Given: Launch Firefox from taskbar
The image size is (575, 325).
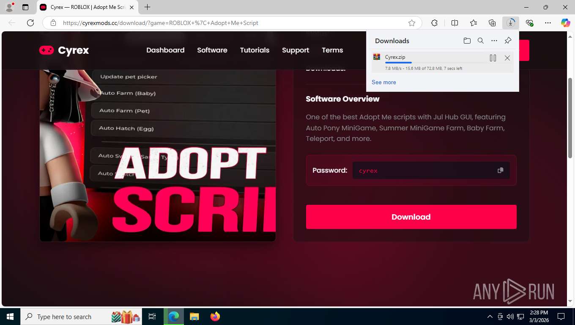Looking at the screenshot, I should (x=215, y=317).
